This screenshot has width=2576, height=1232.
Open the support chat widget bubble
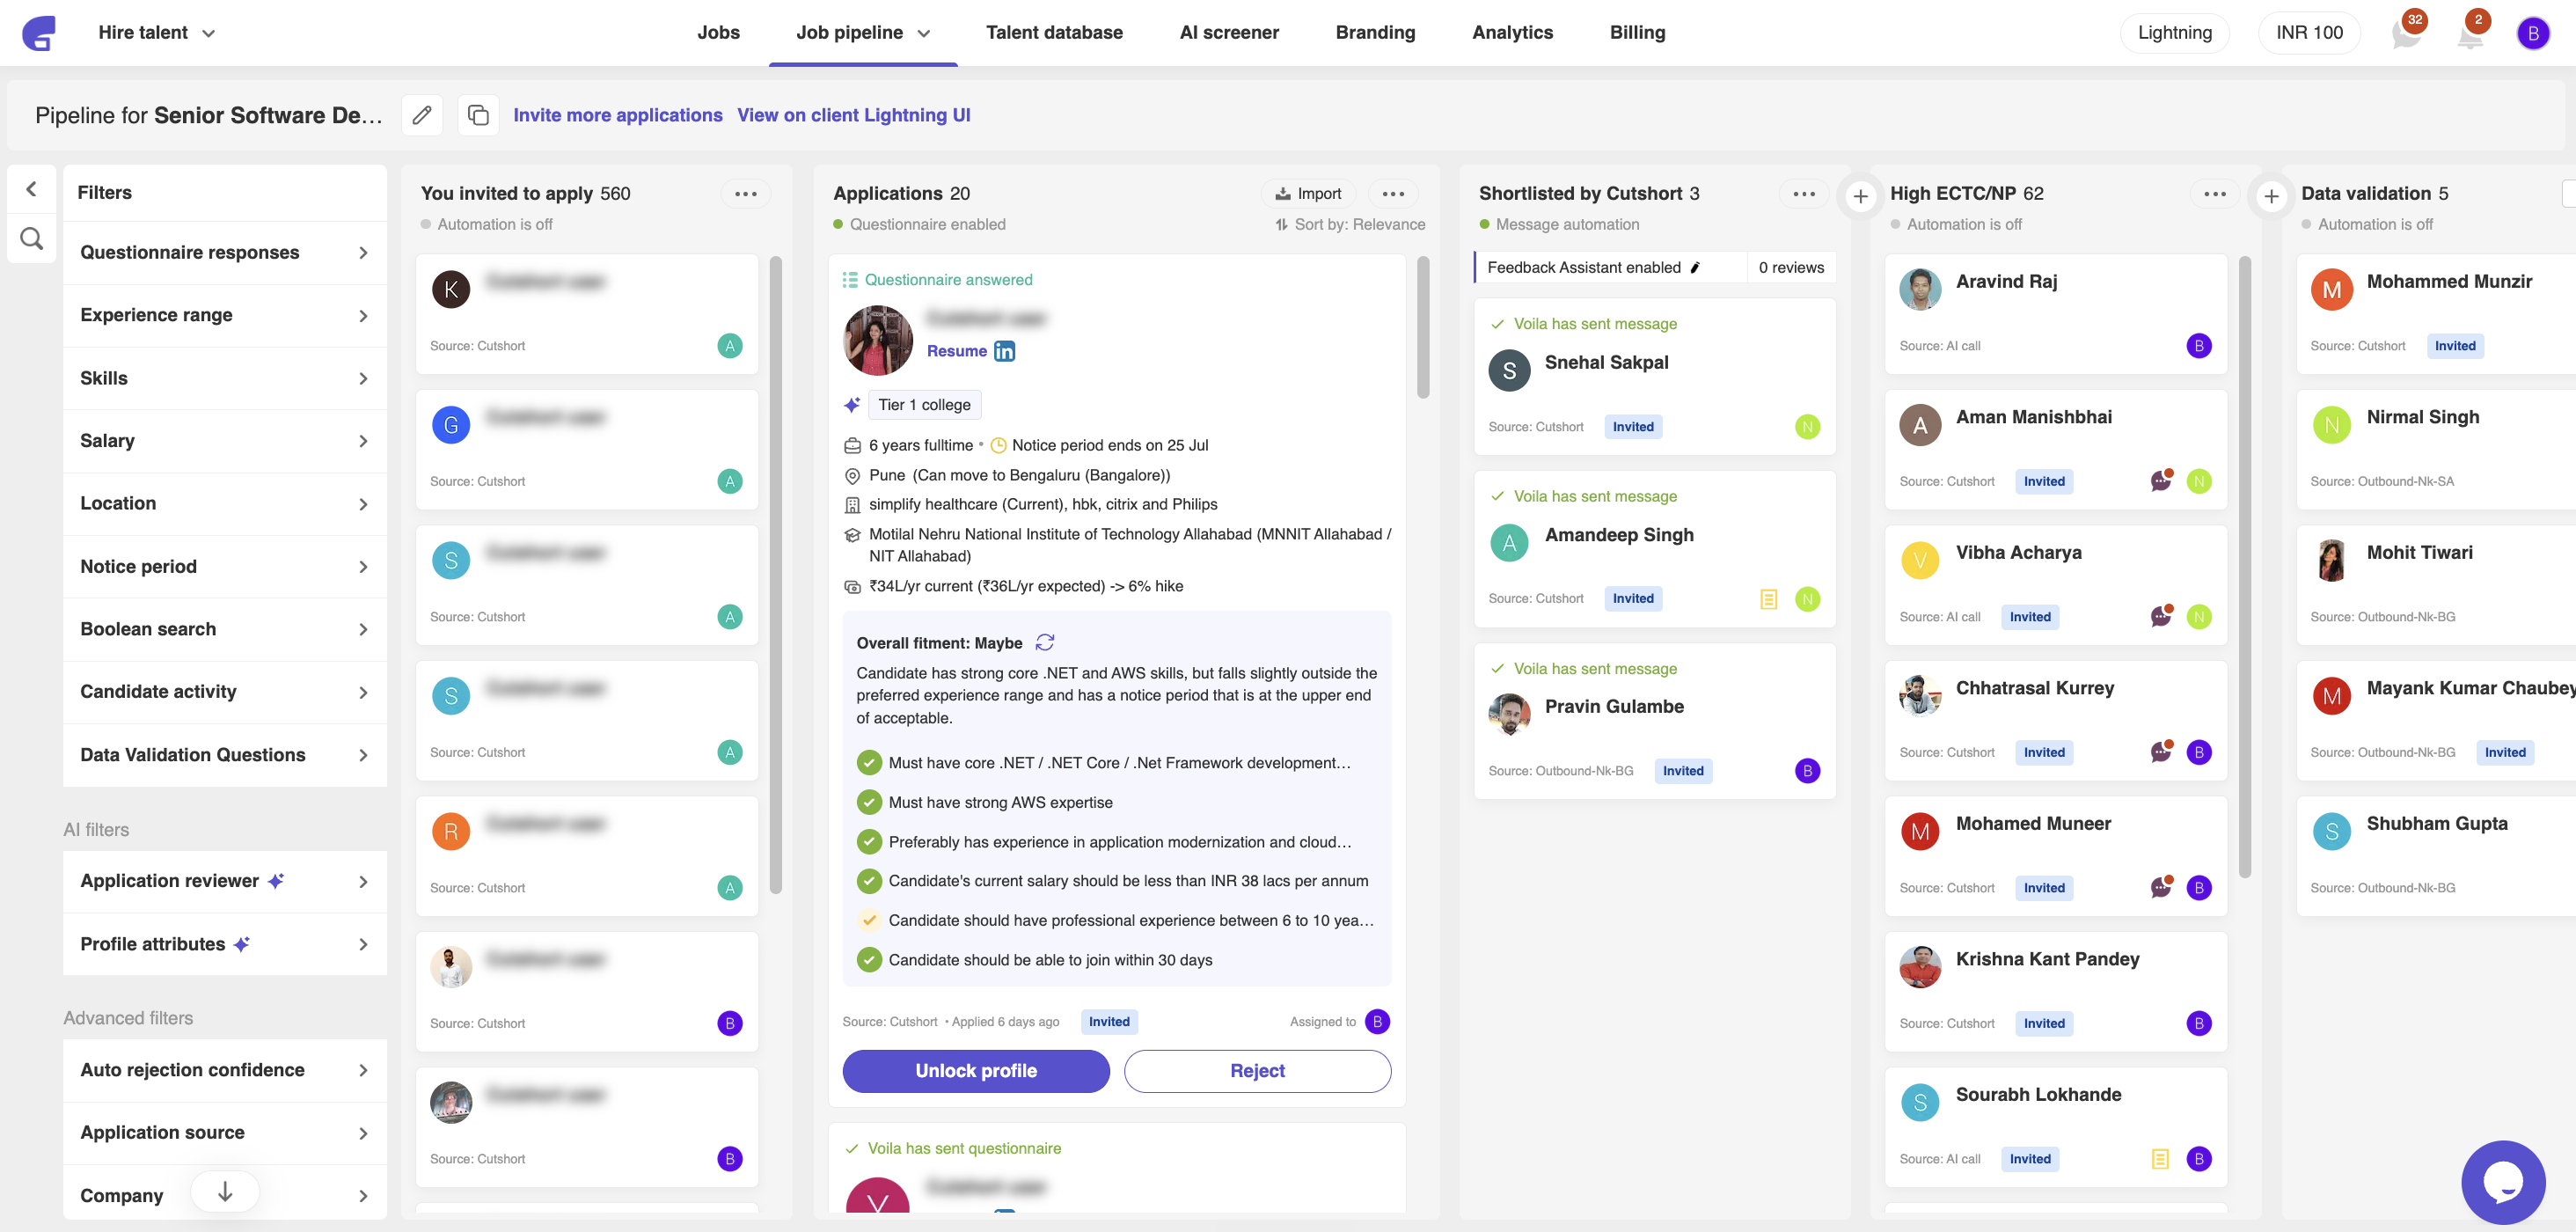(x=2503, y=1182)
